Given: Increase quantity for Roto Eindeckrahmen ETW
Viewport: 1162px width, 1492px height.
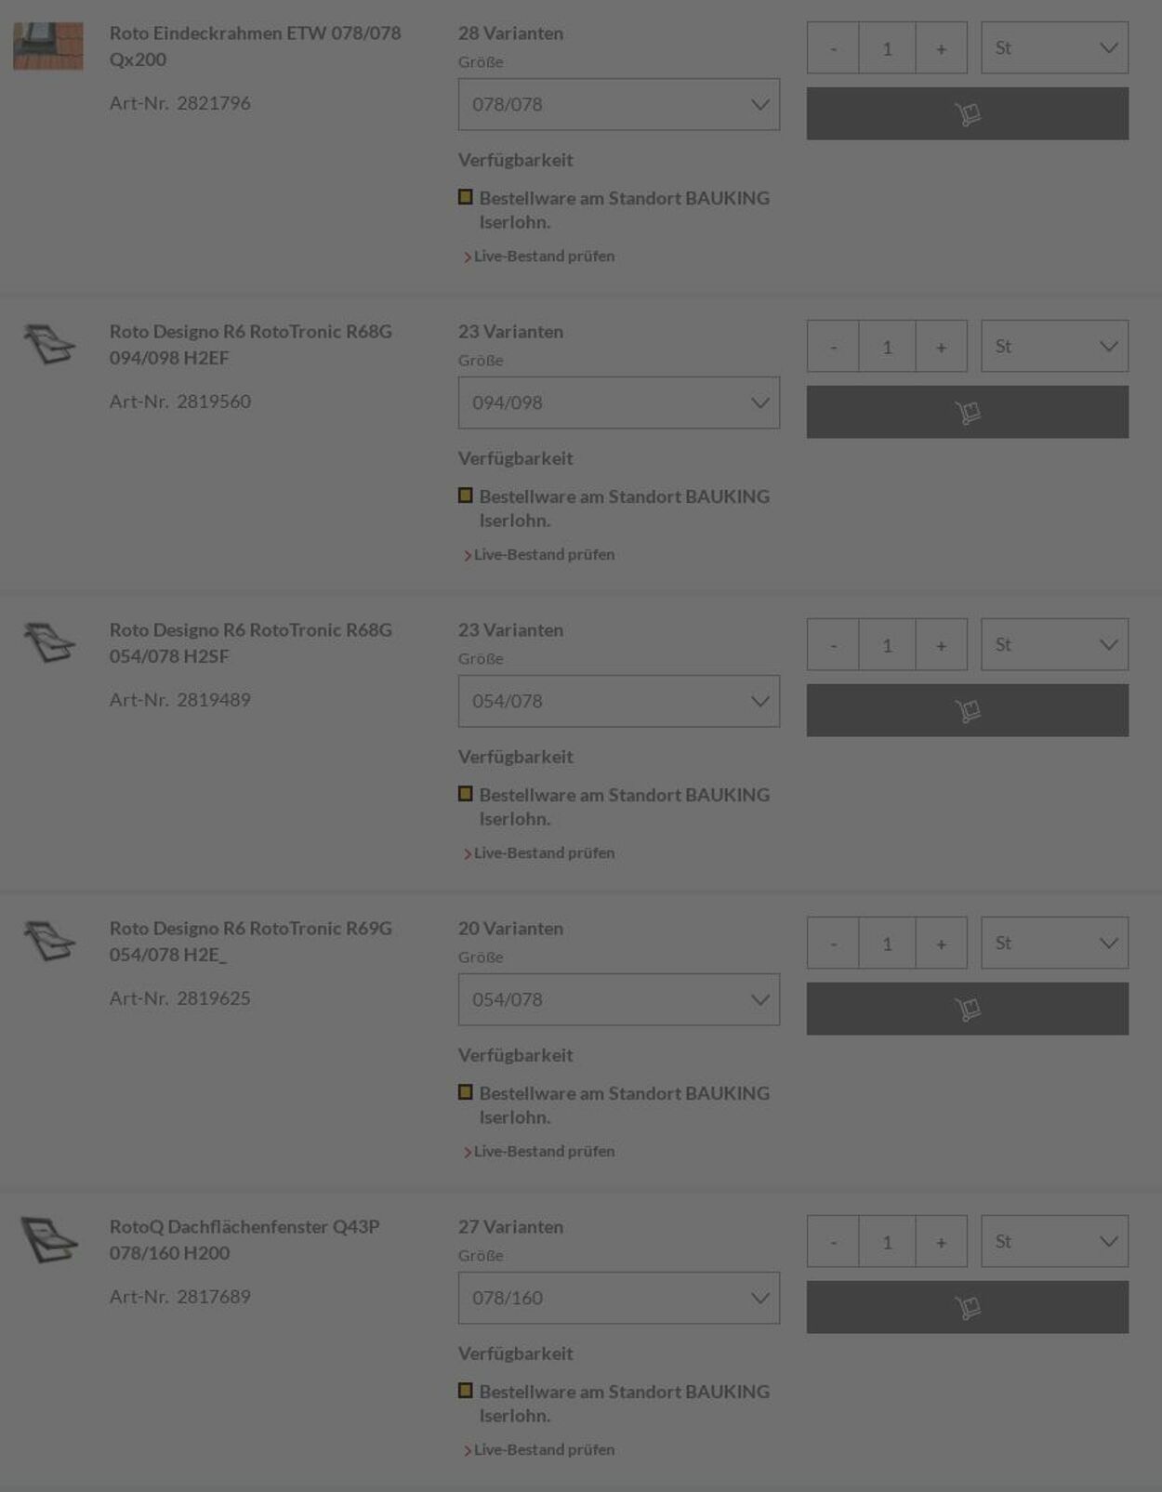Looking at the screenshot, I should pos(941,47).
